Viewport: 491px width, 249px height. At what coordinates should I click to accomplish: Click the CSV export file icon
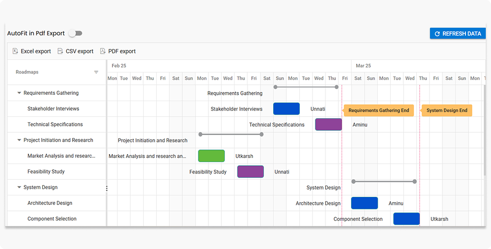[60, 51]
